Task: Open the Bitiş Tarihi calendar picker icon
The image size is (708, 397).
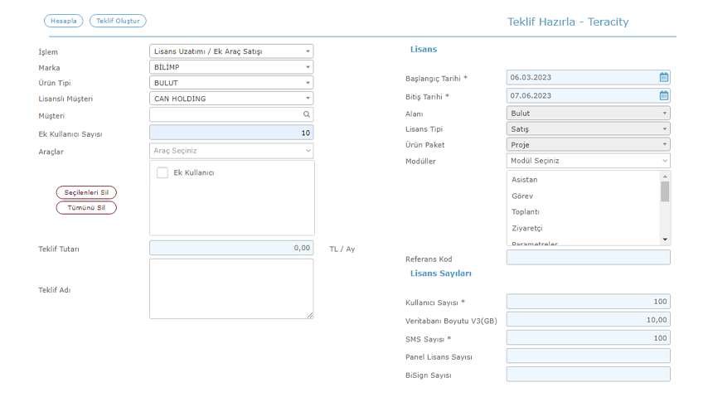Action: click(x=663, y=95)
